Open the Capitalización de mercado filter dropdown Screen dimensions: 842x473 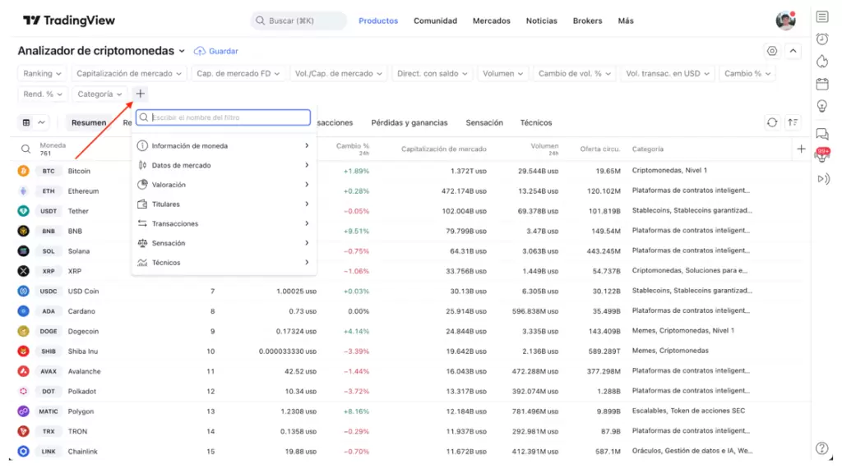click(x=129, y=73)
